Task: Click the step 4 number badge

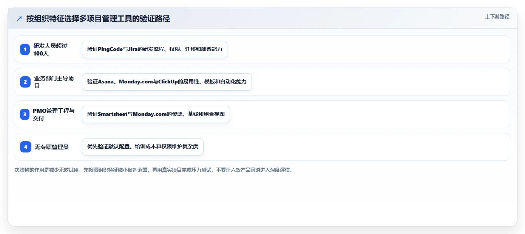Action: [x=25, y=147]
